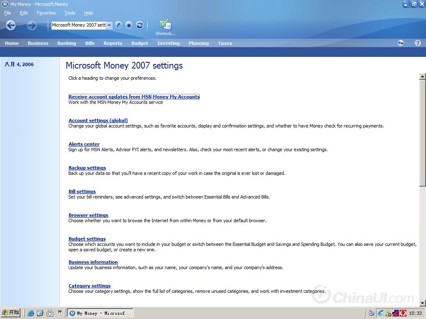Click the Stop loading icon
Image resolution: width=426 pixels, height=319 pixels.
point(129,25)
